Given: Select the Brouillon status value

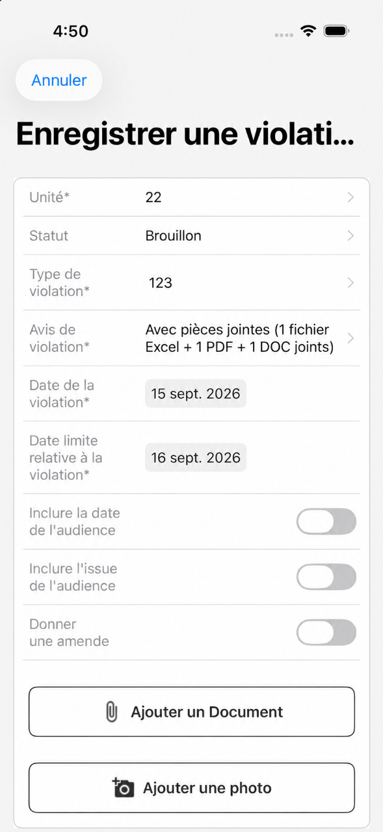Looking at the screenshot, I should [x=174, y=235].
